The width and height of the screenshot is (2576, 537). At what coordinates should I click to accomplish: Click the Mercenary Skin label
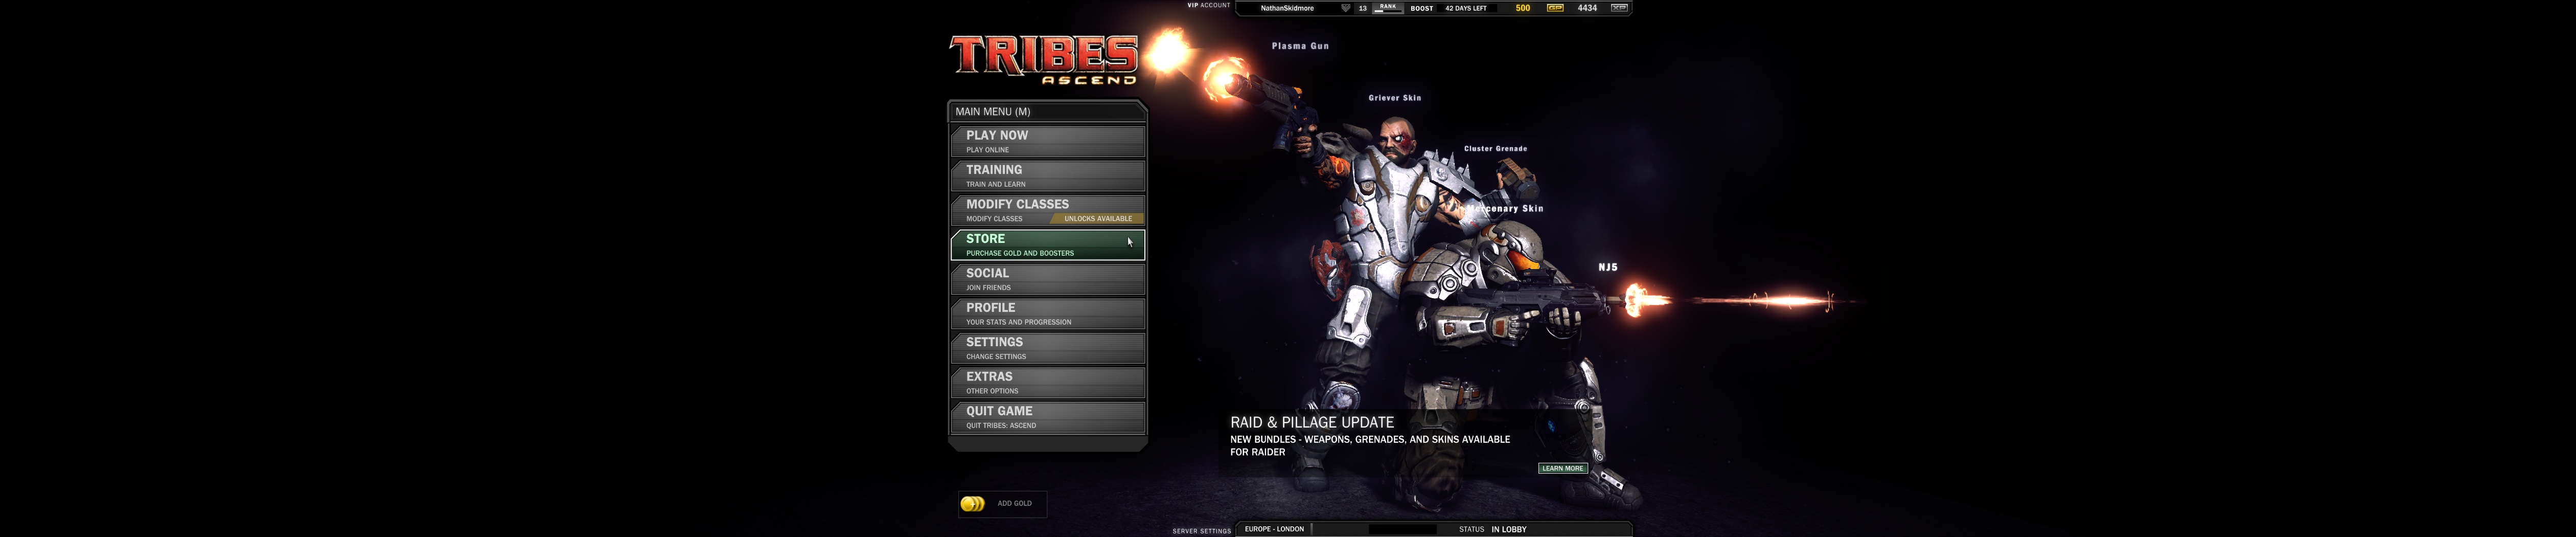(x=1506, y=209)
